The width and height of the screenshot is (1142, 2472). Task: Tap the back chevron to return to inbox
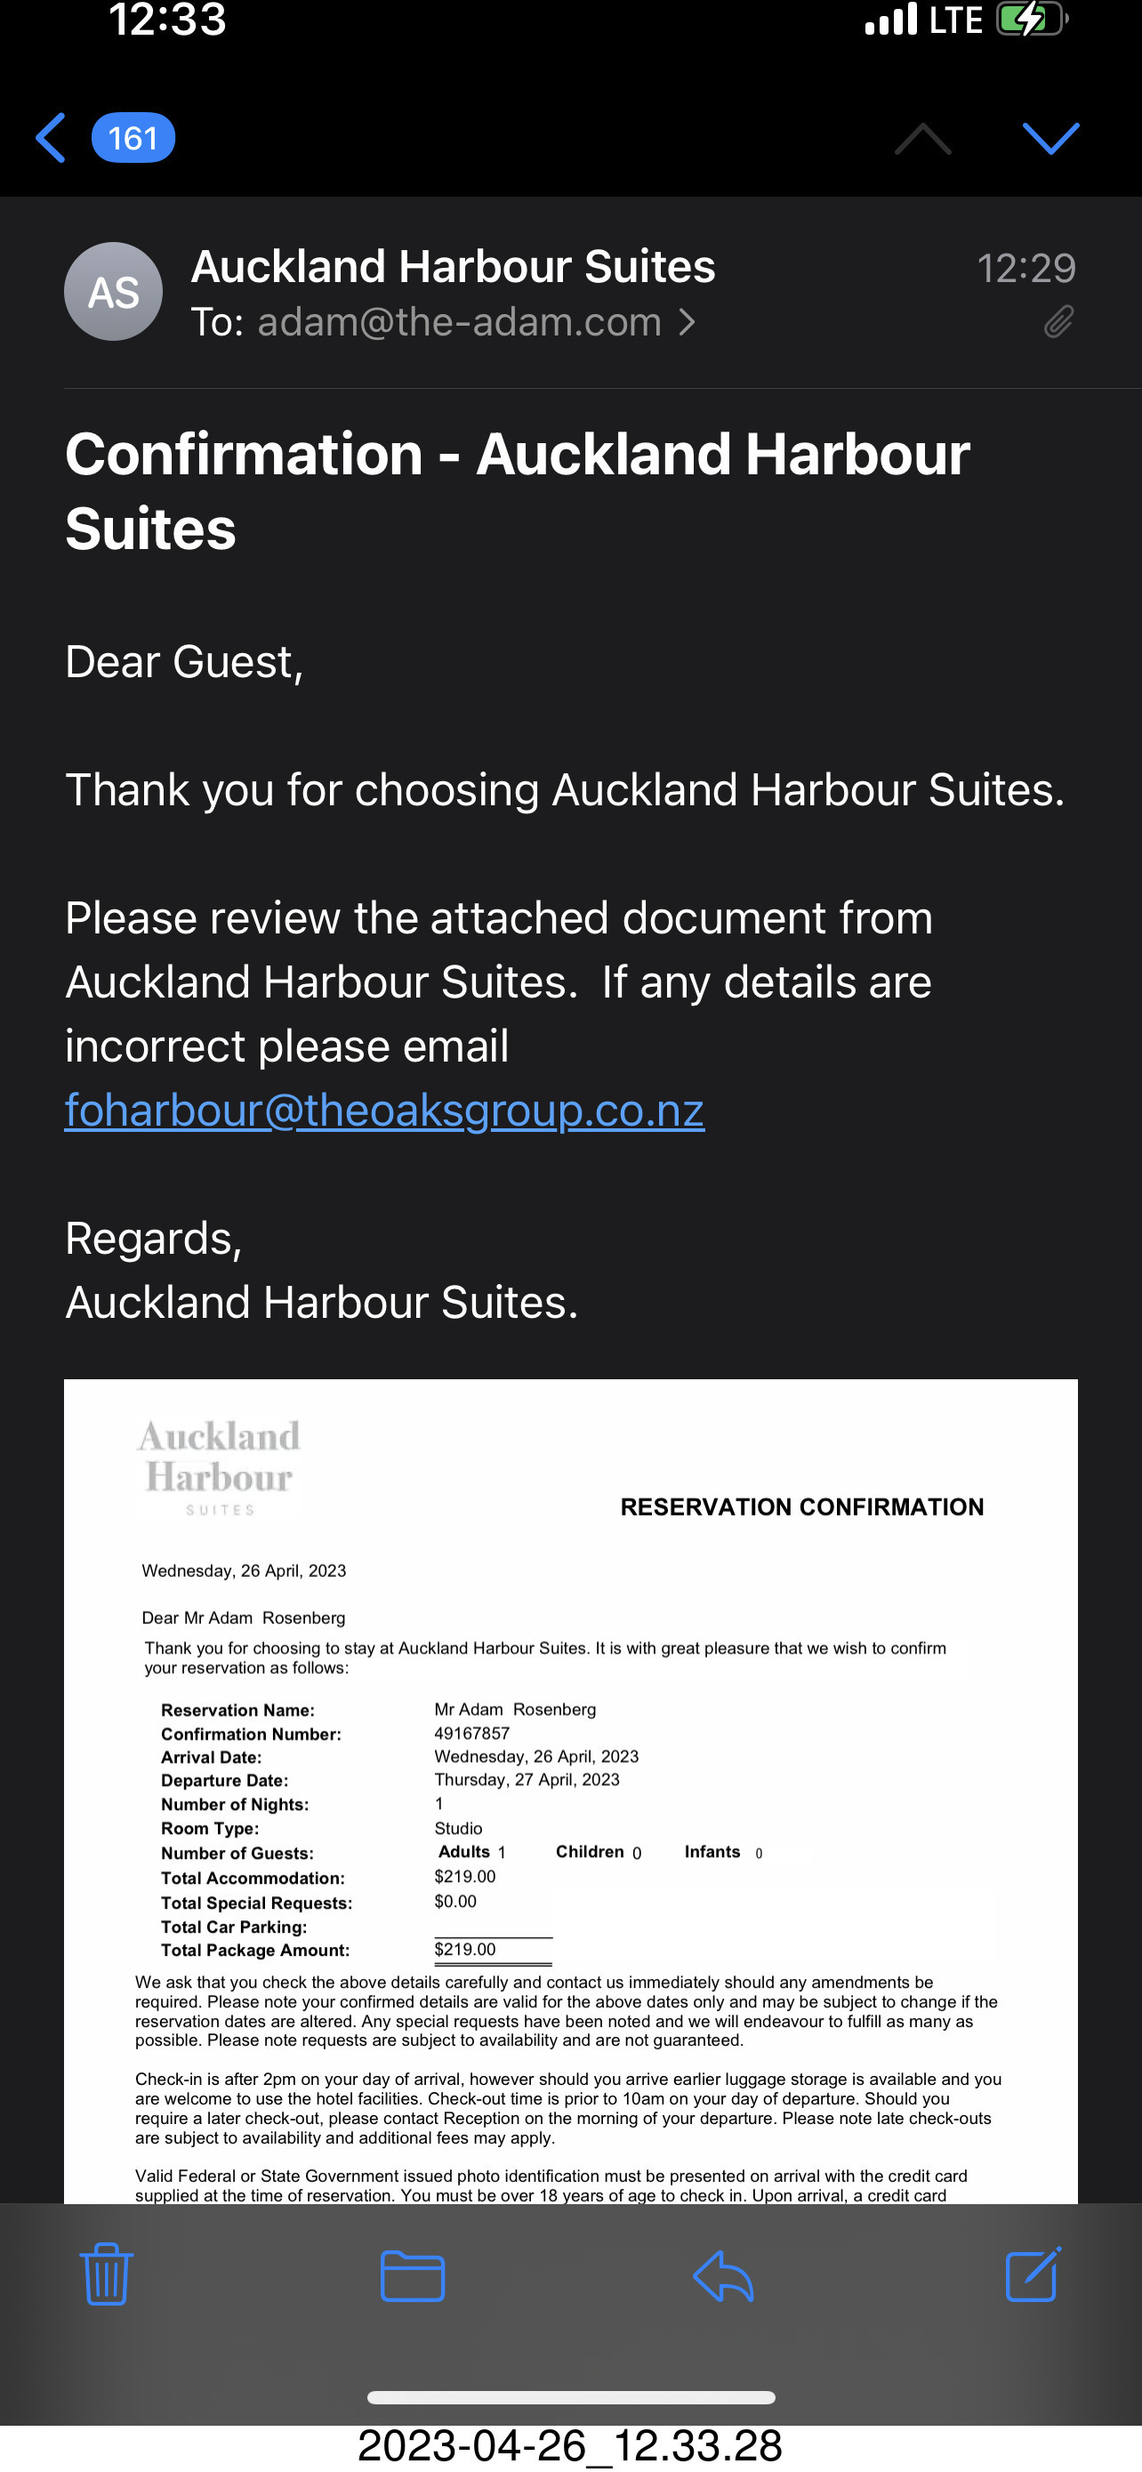51,138
